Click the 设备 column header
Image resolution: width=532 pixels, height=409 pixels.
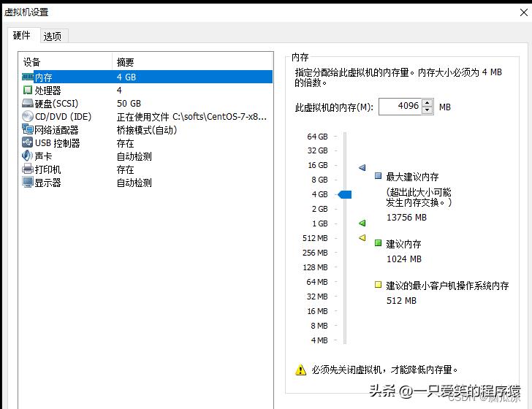tap(65, 62)
